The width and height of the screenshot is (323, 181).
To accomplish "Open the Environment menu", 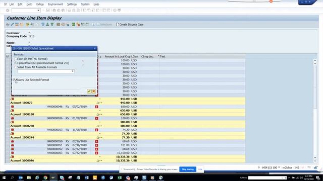I will pyautogui.click(x=56, y=4).
